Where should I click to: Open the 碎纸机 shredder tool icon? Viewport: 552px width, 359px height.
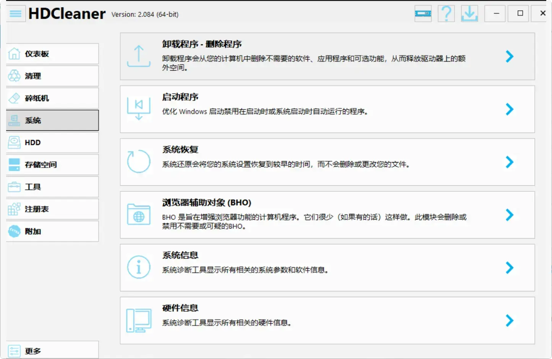pyautogui.click(x=14, y=98)
